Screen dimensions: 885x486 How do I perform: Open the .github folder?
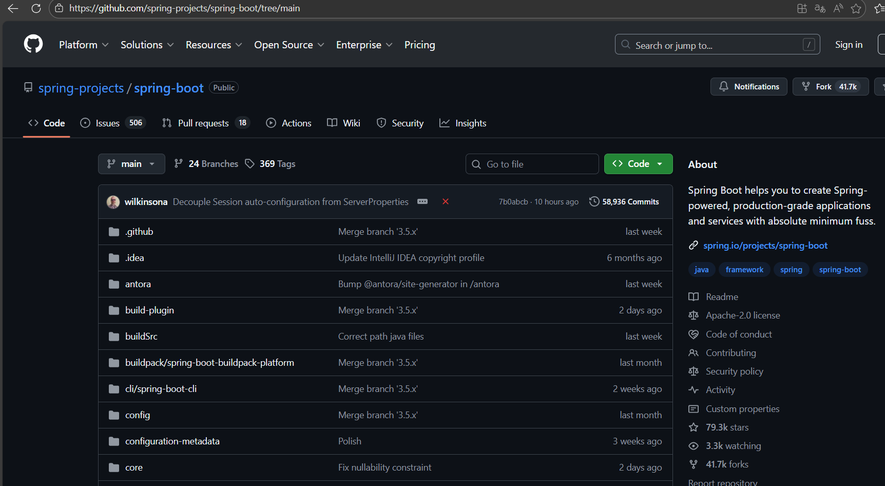point(139,232)
